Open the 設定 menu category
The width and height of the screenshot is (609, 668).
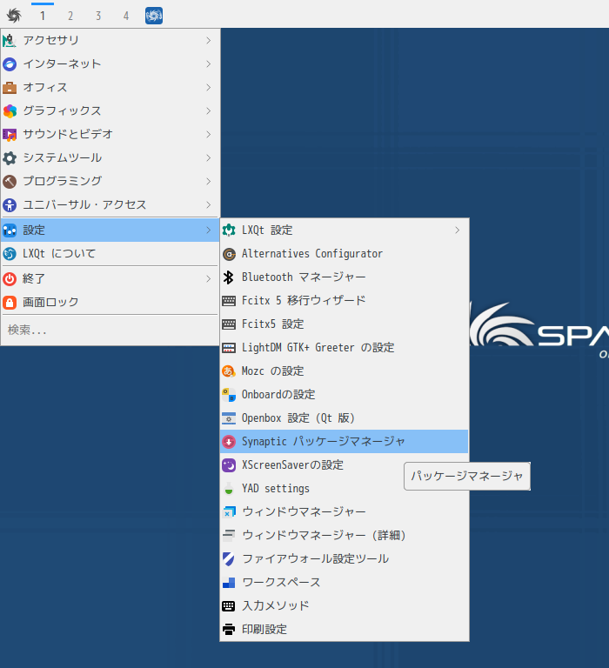[110, 230]
